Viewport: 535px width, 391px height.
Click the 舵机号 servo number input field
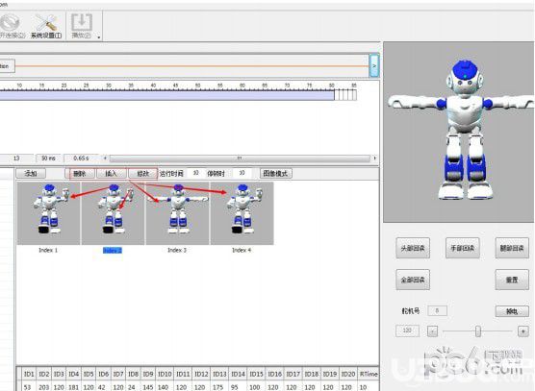(x=437, y=310)
